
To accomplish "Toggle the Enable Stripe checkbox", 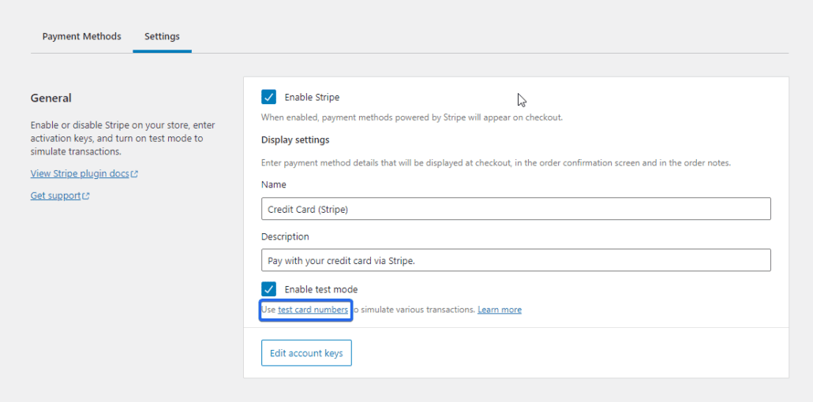I will click(268, 97).
